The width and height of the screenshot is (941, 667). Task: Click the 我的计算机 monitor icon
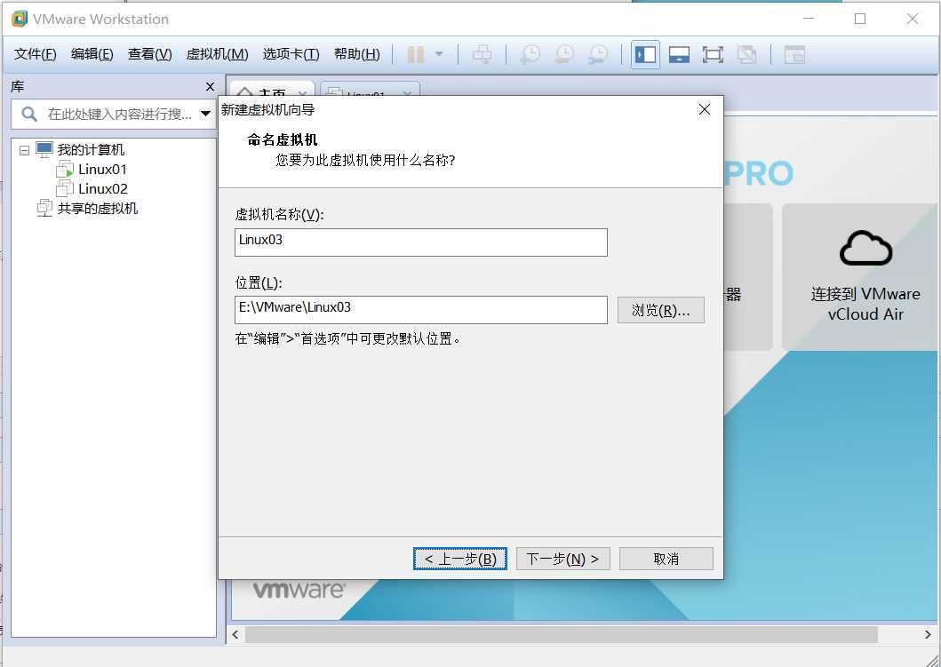pos(44,149)
